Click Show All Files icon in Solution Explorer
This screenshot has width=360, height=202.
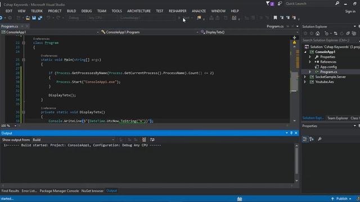pyautogui.click(x=354, y=34)
